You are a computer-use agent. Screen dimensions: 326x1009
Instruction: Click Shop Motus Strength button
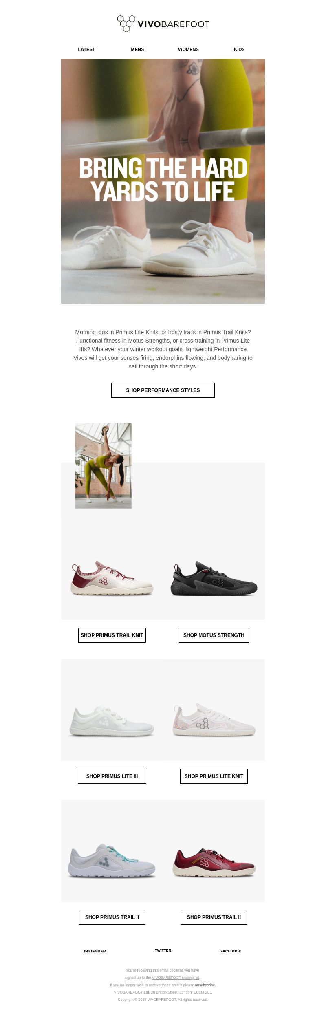(214, 635)
